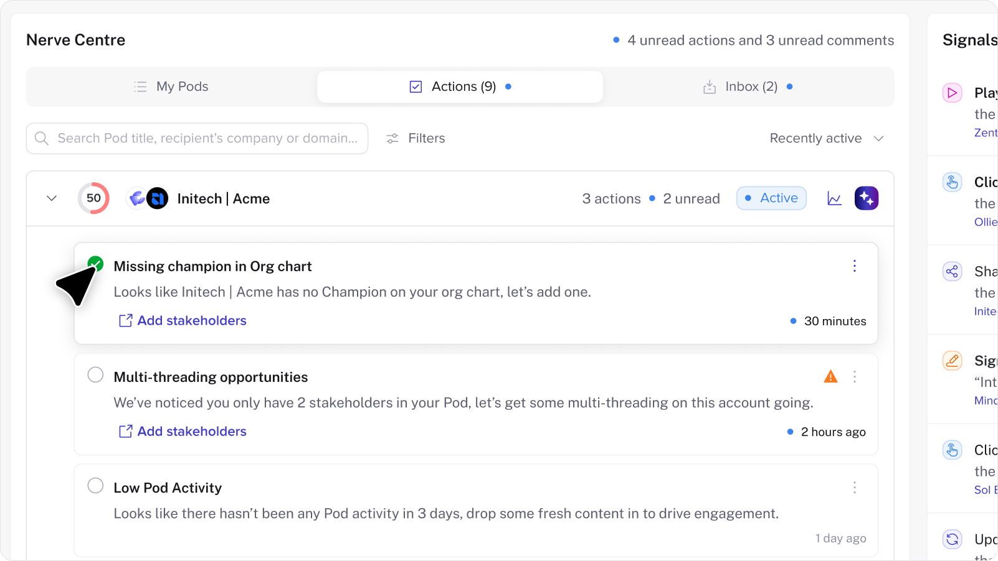998x561 pixels.
Task: Click the '2 unread' indicator text
Action: click(691, 198)
